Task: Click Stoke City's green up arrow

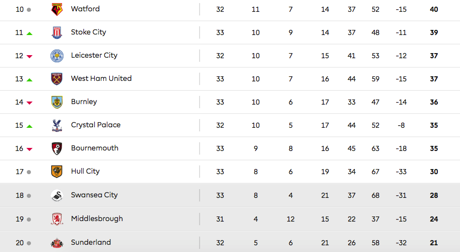Action: (x=29, y=33)
